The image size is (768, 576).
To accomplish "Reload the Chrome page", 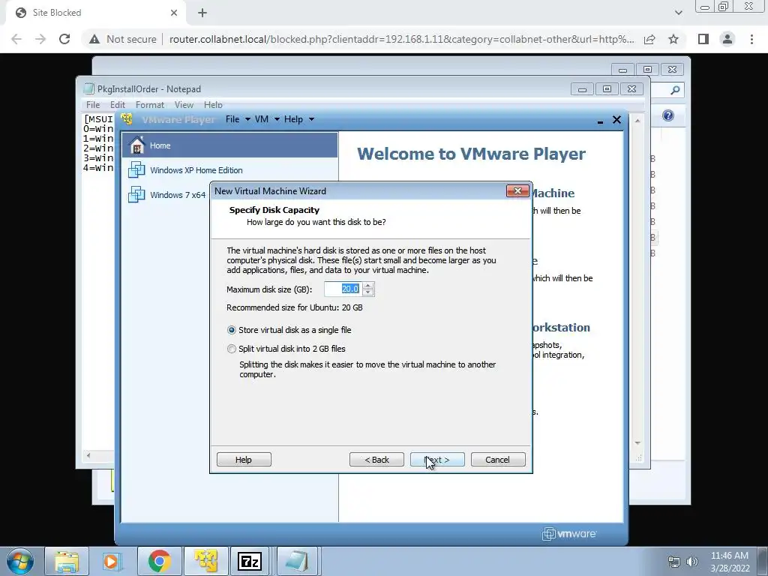I will (x=64, y=39).
